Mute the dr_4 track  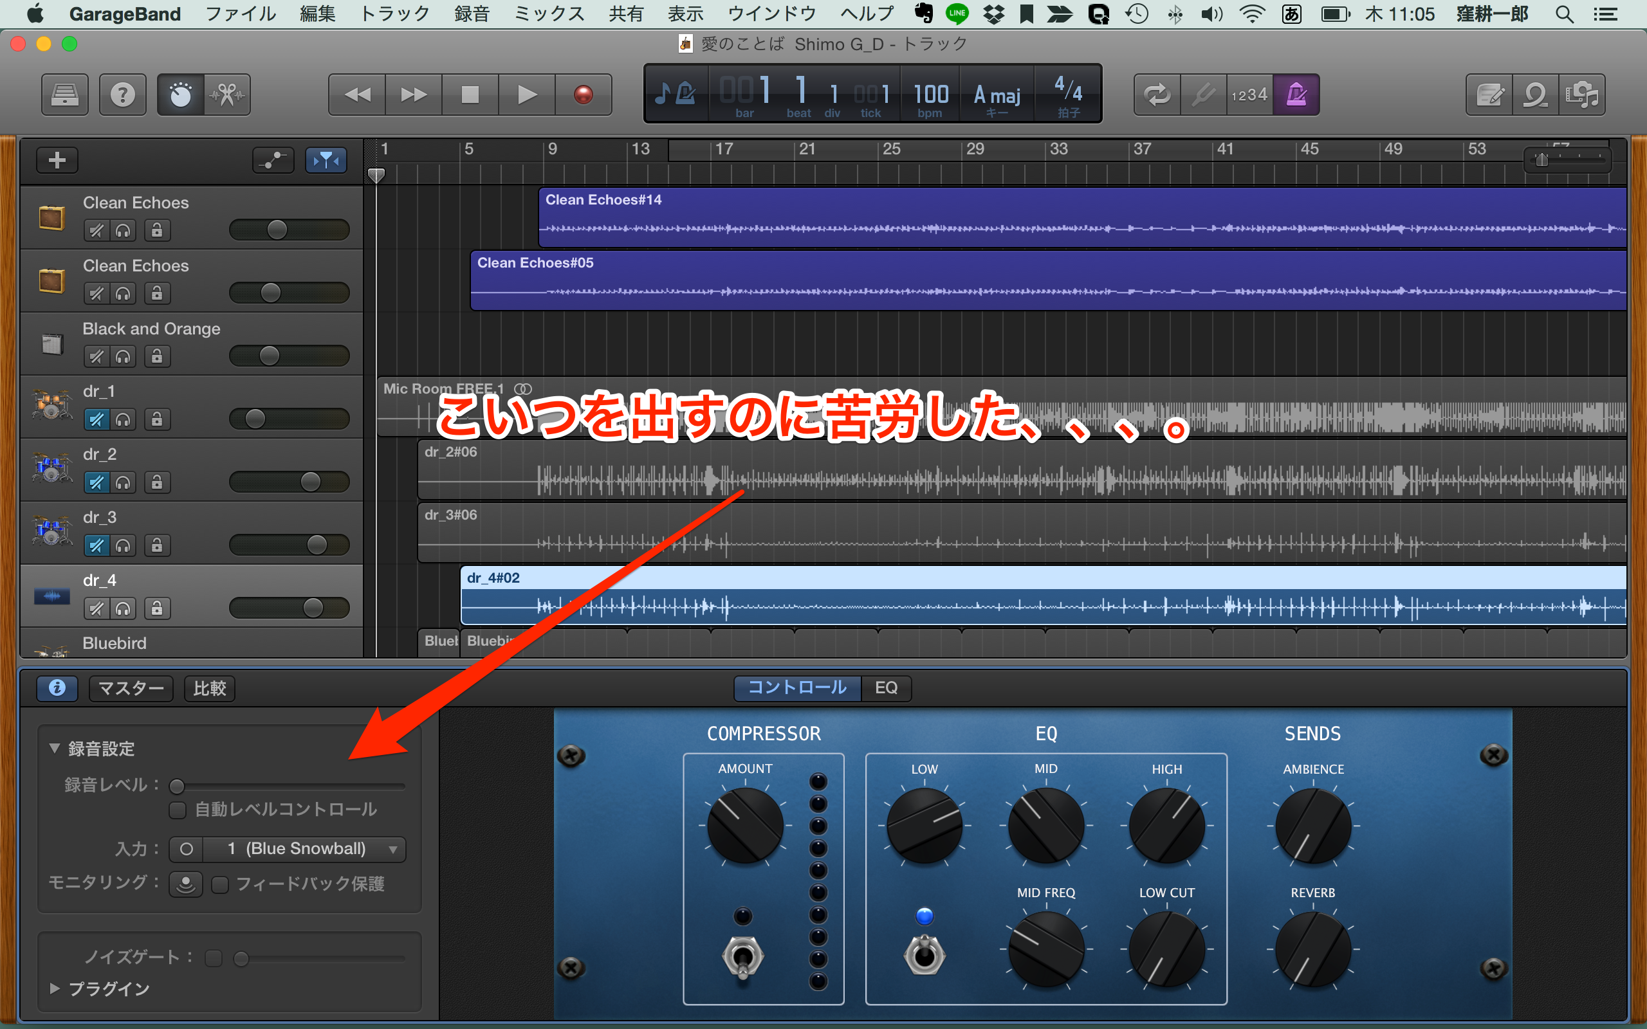pos(97,608)
